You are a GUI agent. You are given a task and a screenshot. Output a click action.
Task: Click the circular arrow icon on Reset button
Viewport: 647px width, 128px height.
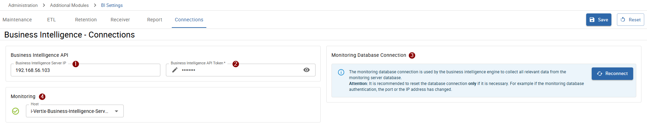pos(623,20)
